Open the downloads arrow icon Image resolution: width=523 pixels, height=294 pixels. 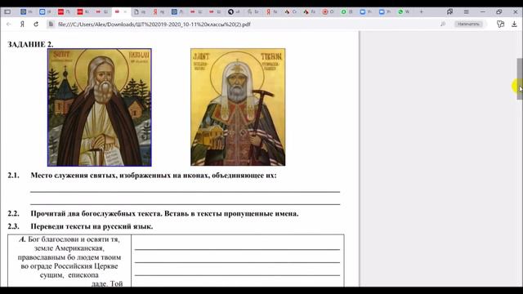click(x=514, y=24)
